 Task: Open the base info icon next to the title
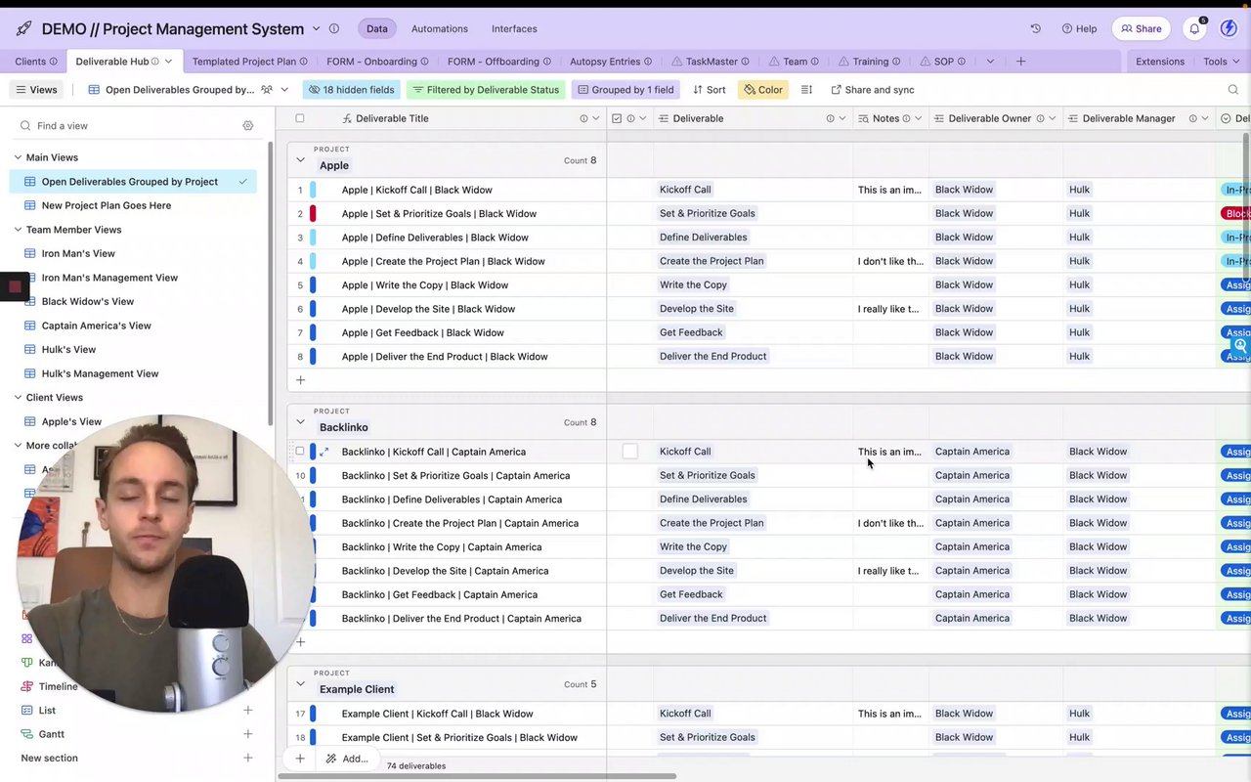(334, 28)
